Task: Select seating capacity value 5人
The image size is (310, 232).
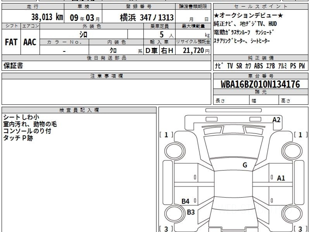Action: (167, 34)
